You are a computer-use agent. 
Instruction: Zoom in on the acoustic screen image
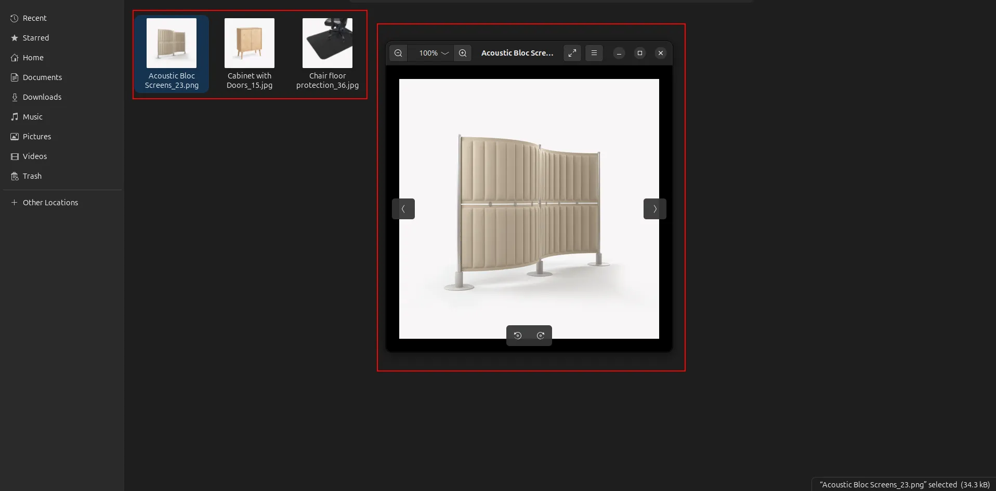click(462, 53)
